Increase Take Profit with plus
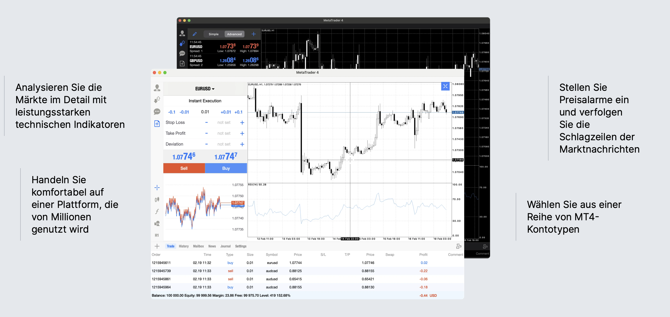The image size is (670, 317). pos(242,133)
